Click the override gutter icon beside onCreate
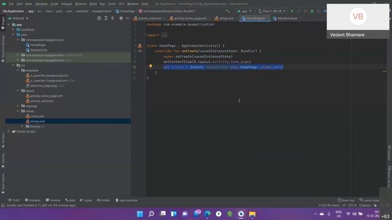 140,51
